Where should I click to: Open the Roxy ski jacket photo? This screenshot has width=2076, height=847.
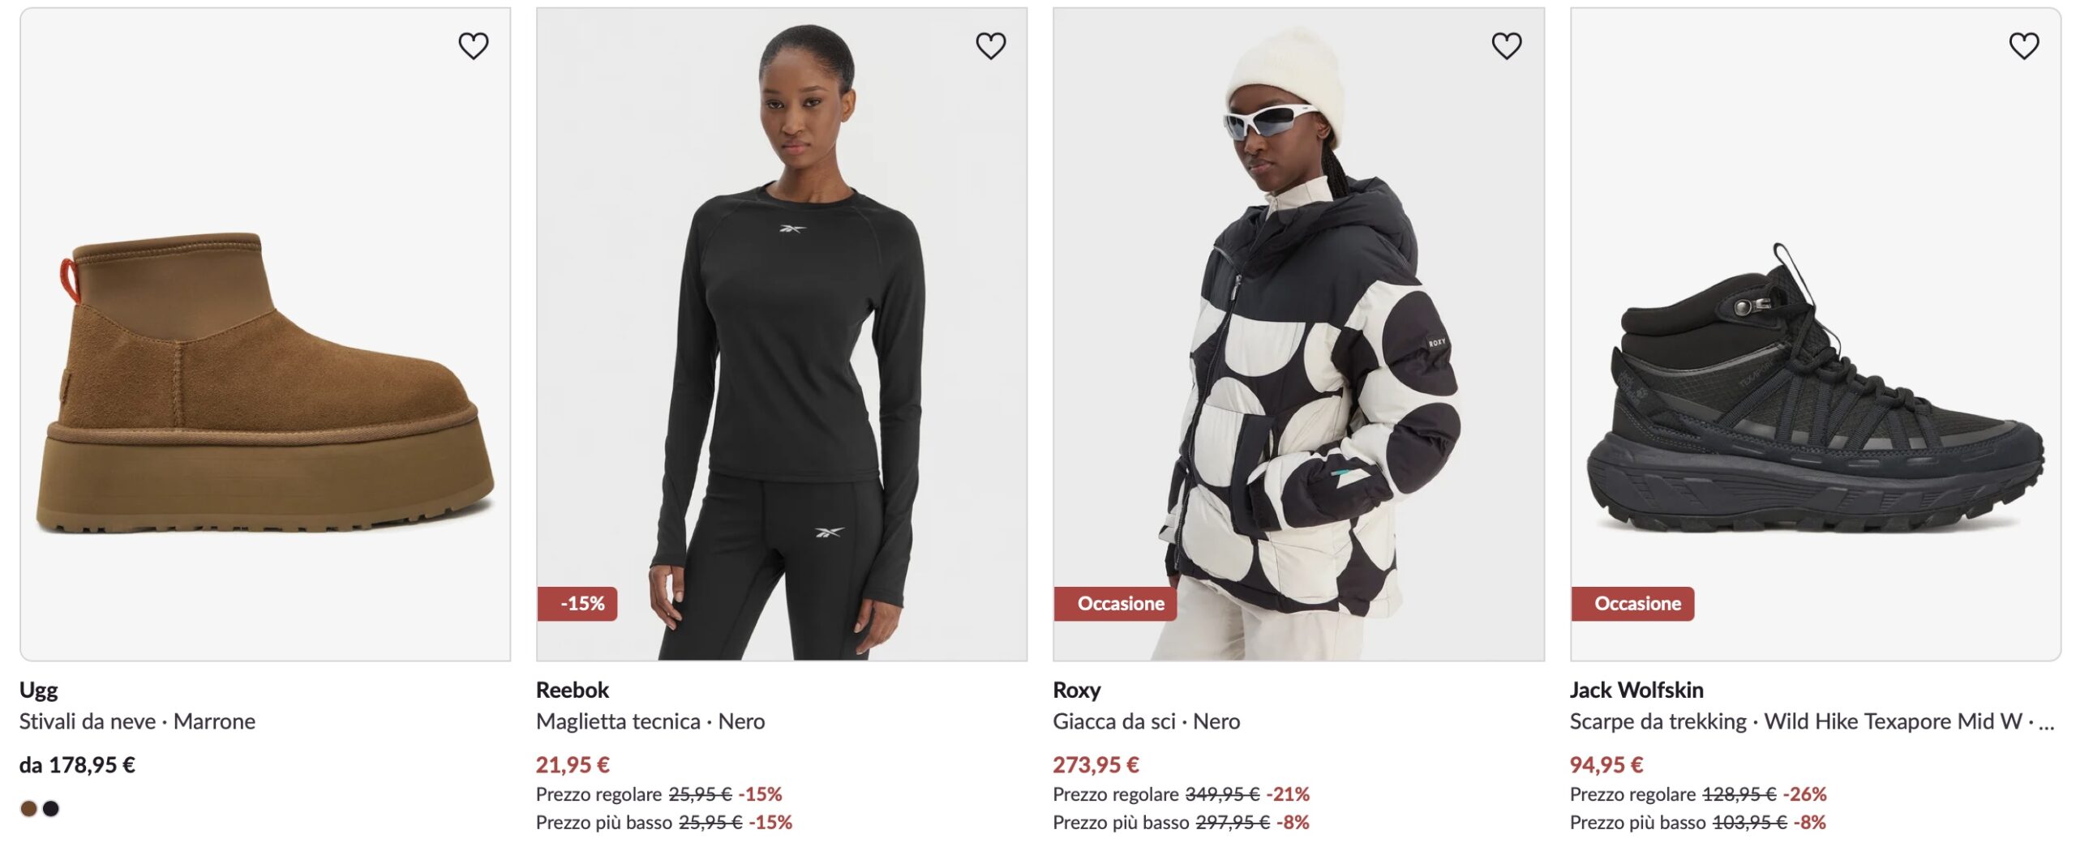click(1298, 334)
